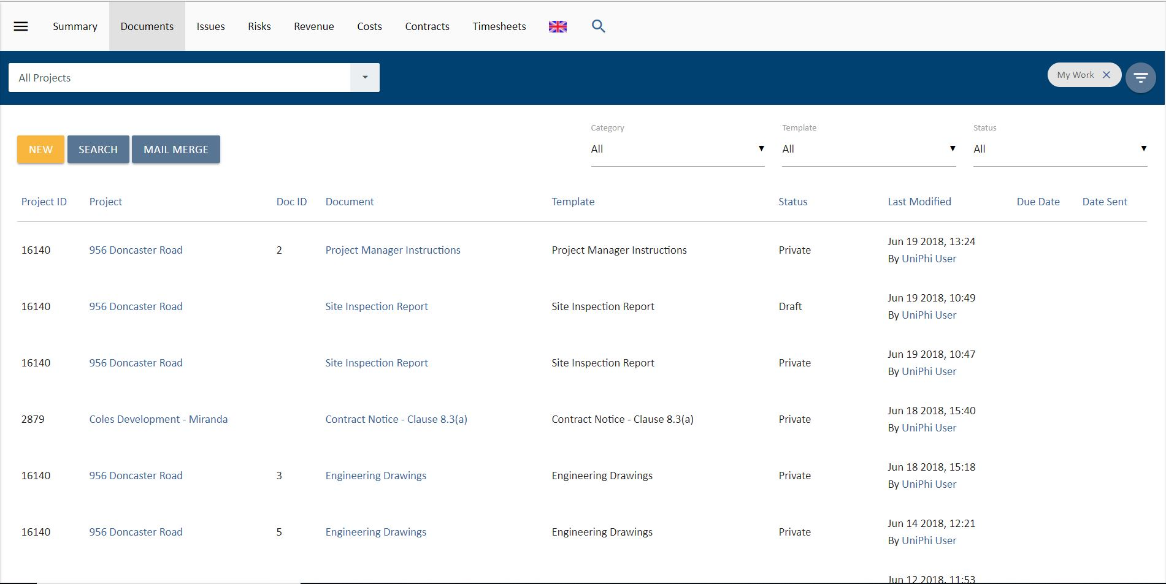Open Project Manager Instructions document link
Viewport: 1166px width, 584px height.
coord(393,250)
